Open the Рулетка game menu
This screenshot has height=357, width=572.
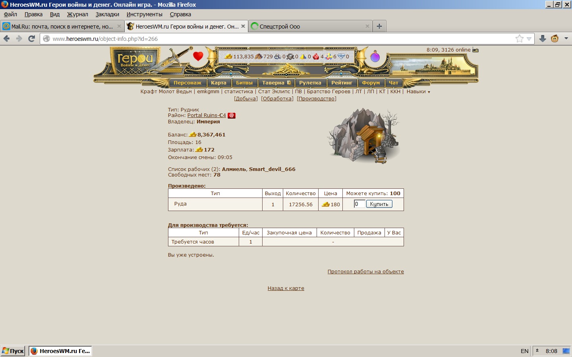pos(310,83)
